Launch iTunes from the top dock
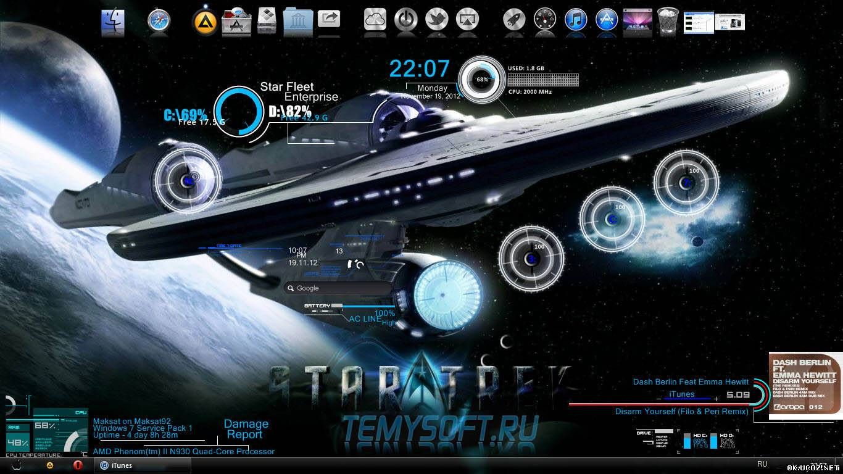The height and width of the screenshot is (474, 843). (576, 20)
